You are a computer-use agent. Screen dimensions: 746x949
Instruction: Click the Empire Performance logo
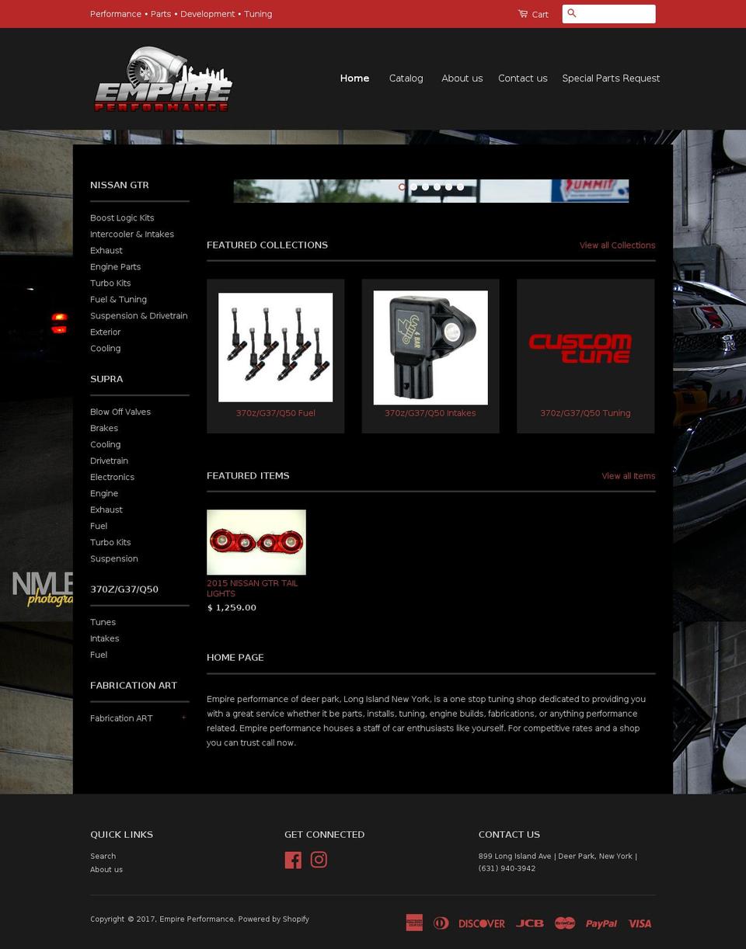(x=163, y=78)
